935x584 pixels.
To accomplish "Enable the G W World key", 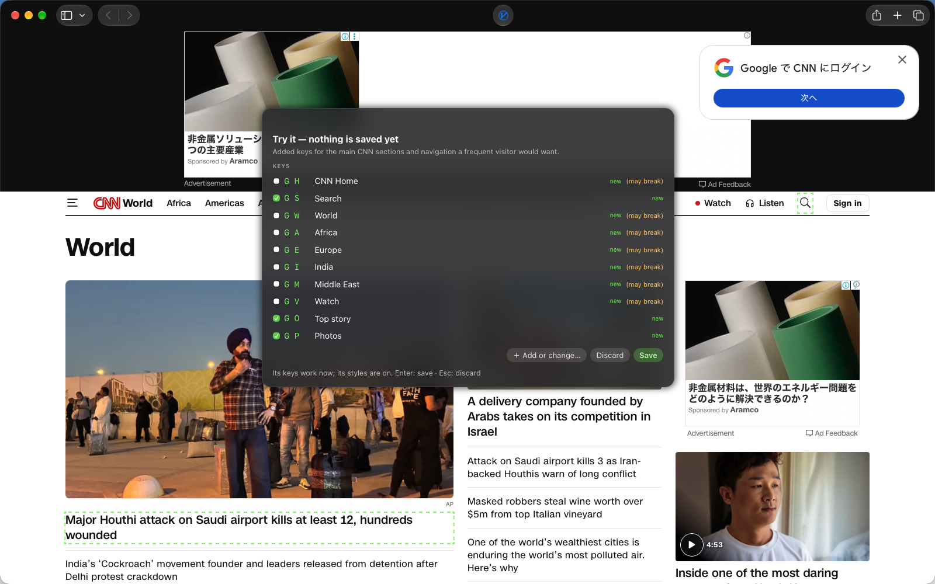I will 276,215.
